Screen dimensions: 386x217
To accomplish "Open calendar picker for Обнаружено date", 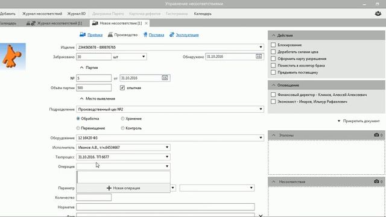I will (x=259, y=57).
